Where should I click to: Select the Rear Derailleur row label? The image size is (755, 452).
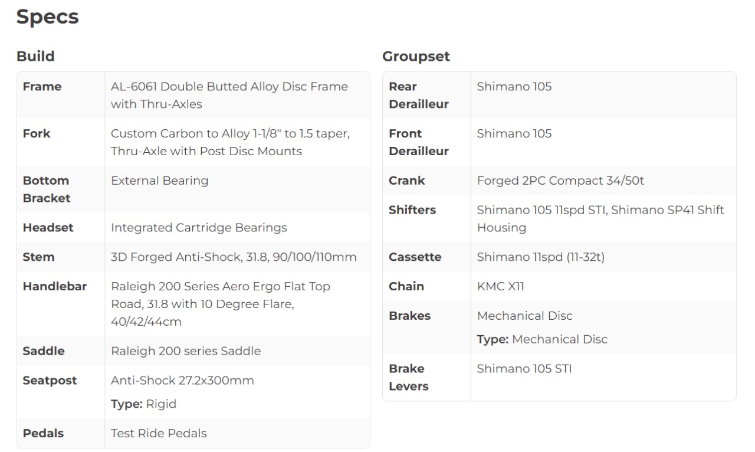click(419, 95)
